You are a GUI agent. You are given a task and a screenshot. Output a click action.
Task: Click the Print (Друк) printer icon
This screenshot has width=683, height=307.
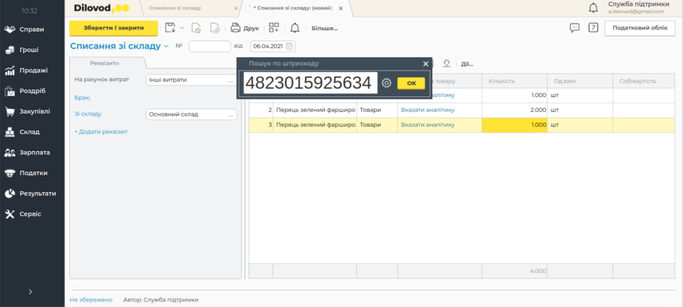(x=235, y=28)
